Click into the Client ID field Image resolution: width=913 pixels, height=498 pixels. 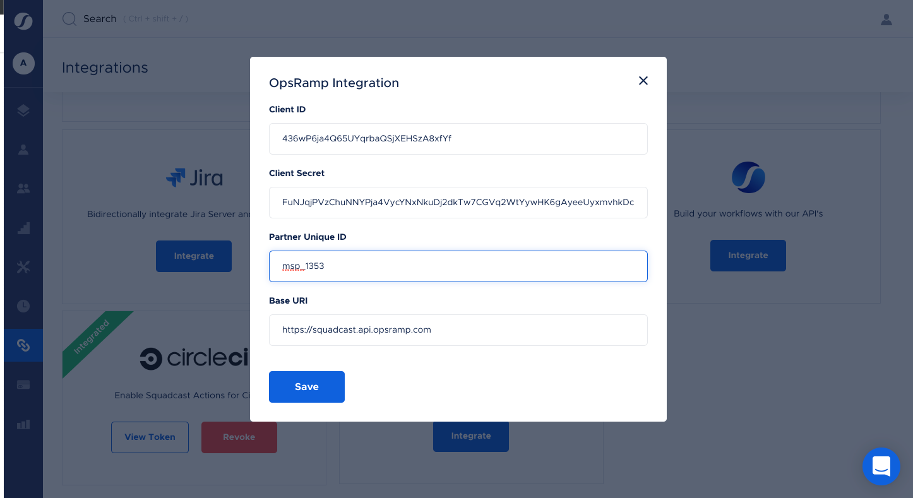click(x=458, y=139)
